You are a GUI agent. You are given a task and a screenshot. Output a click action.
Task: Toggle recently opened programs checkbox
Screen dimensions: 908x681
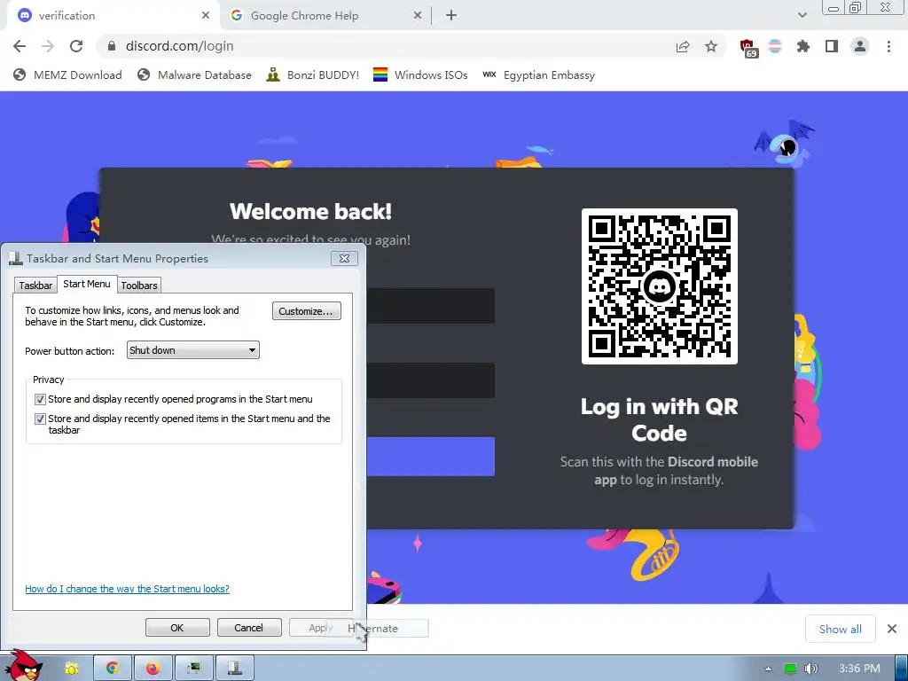[x=40, y=400]
